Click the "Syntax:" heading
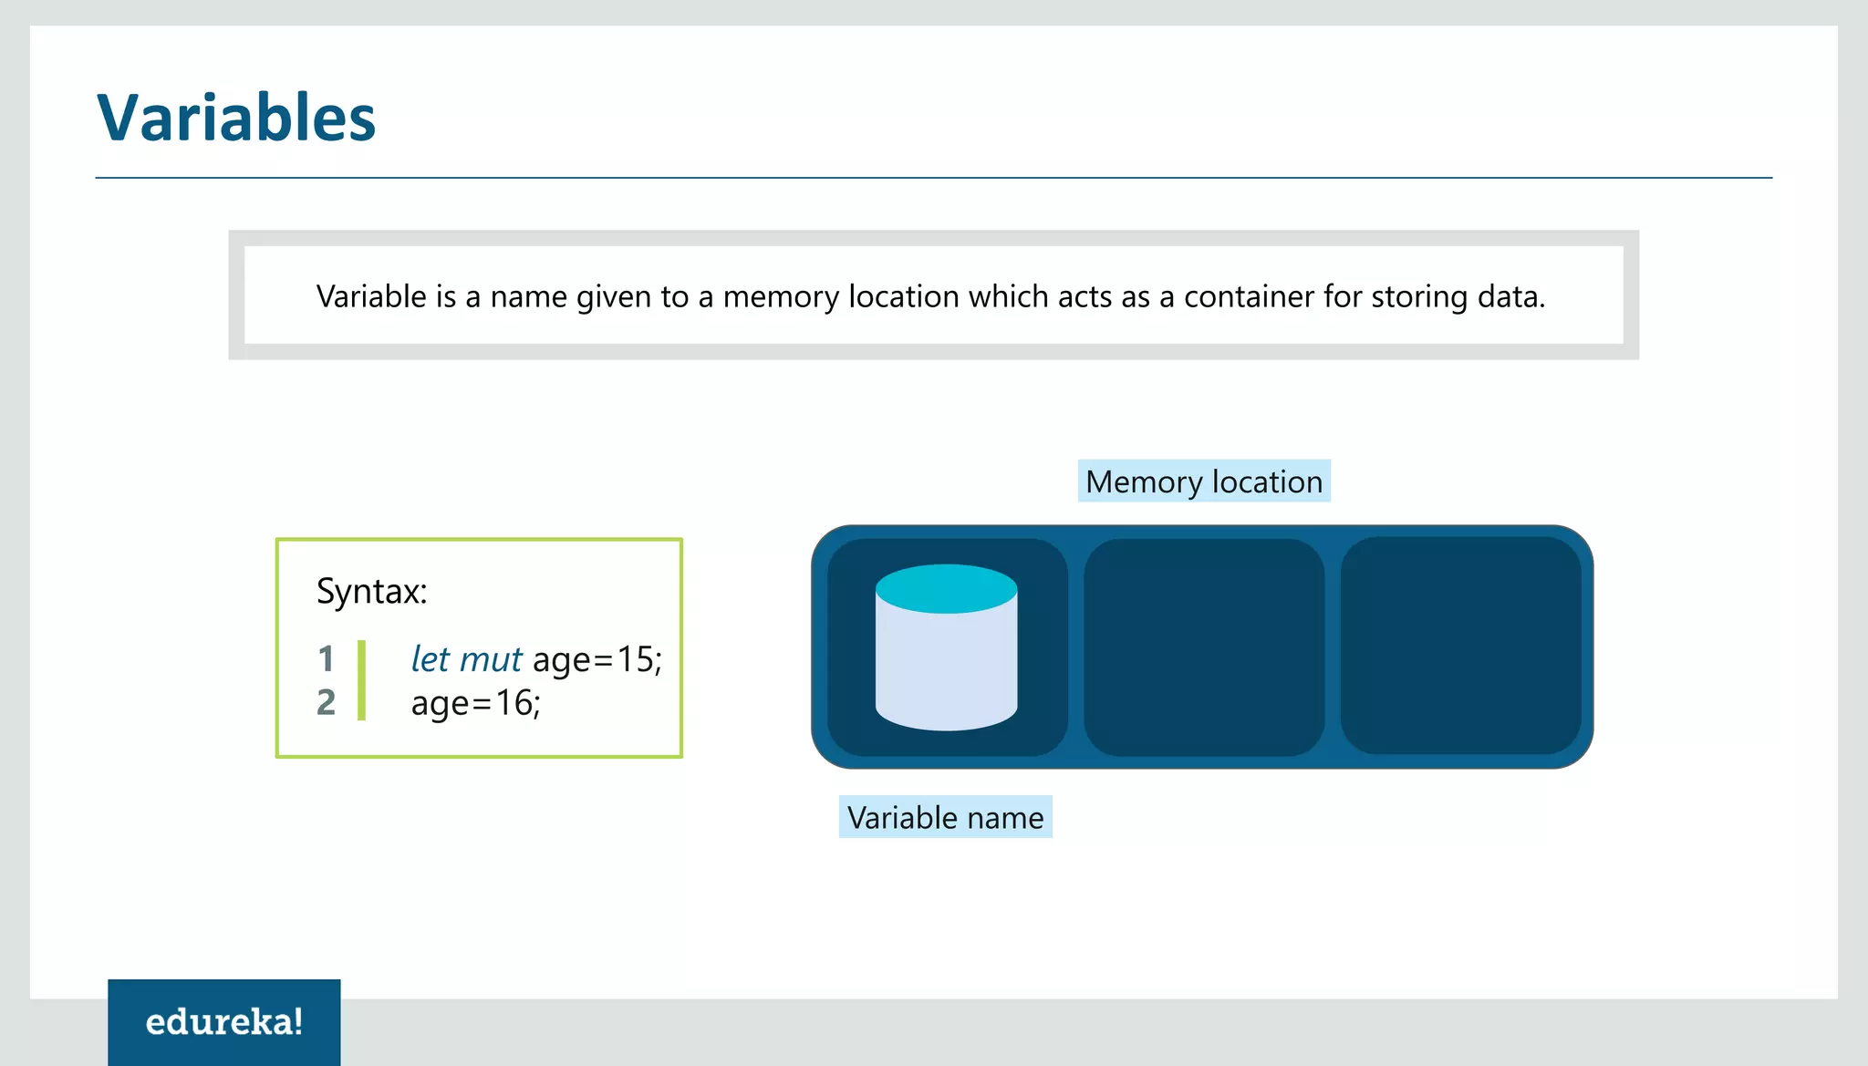The width and height of the screenshot is (1868, 1066). [x=371, y=591]
